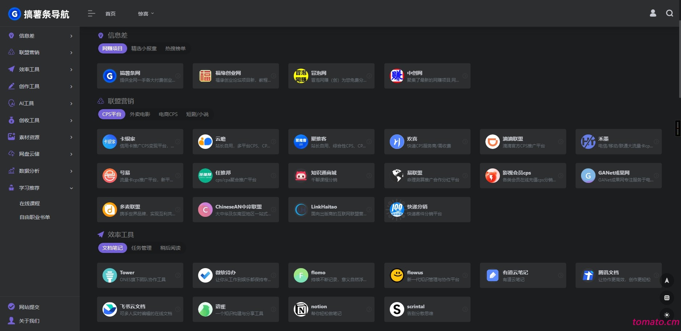Toggle the sidebar collapse icon

[x=91, y=14]
